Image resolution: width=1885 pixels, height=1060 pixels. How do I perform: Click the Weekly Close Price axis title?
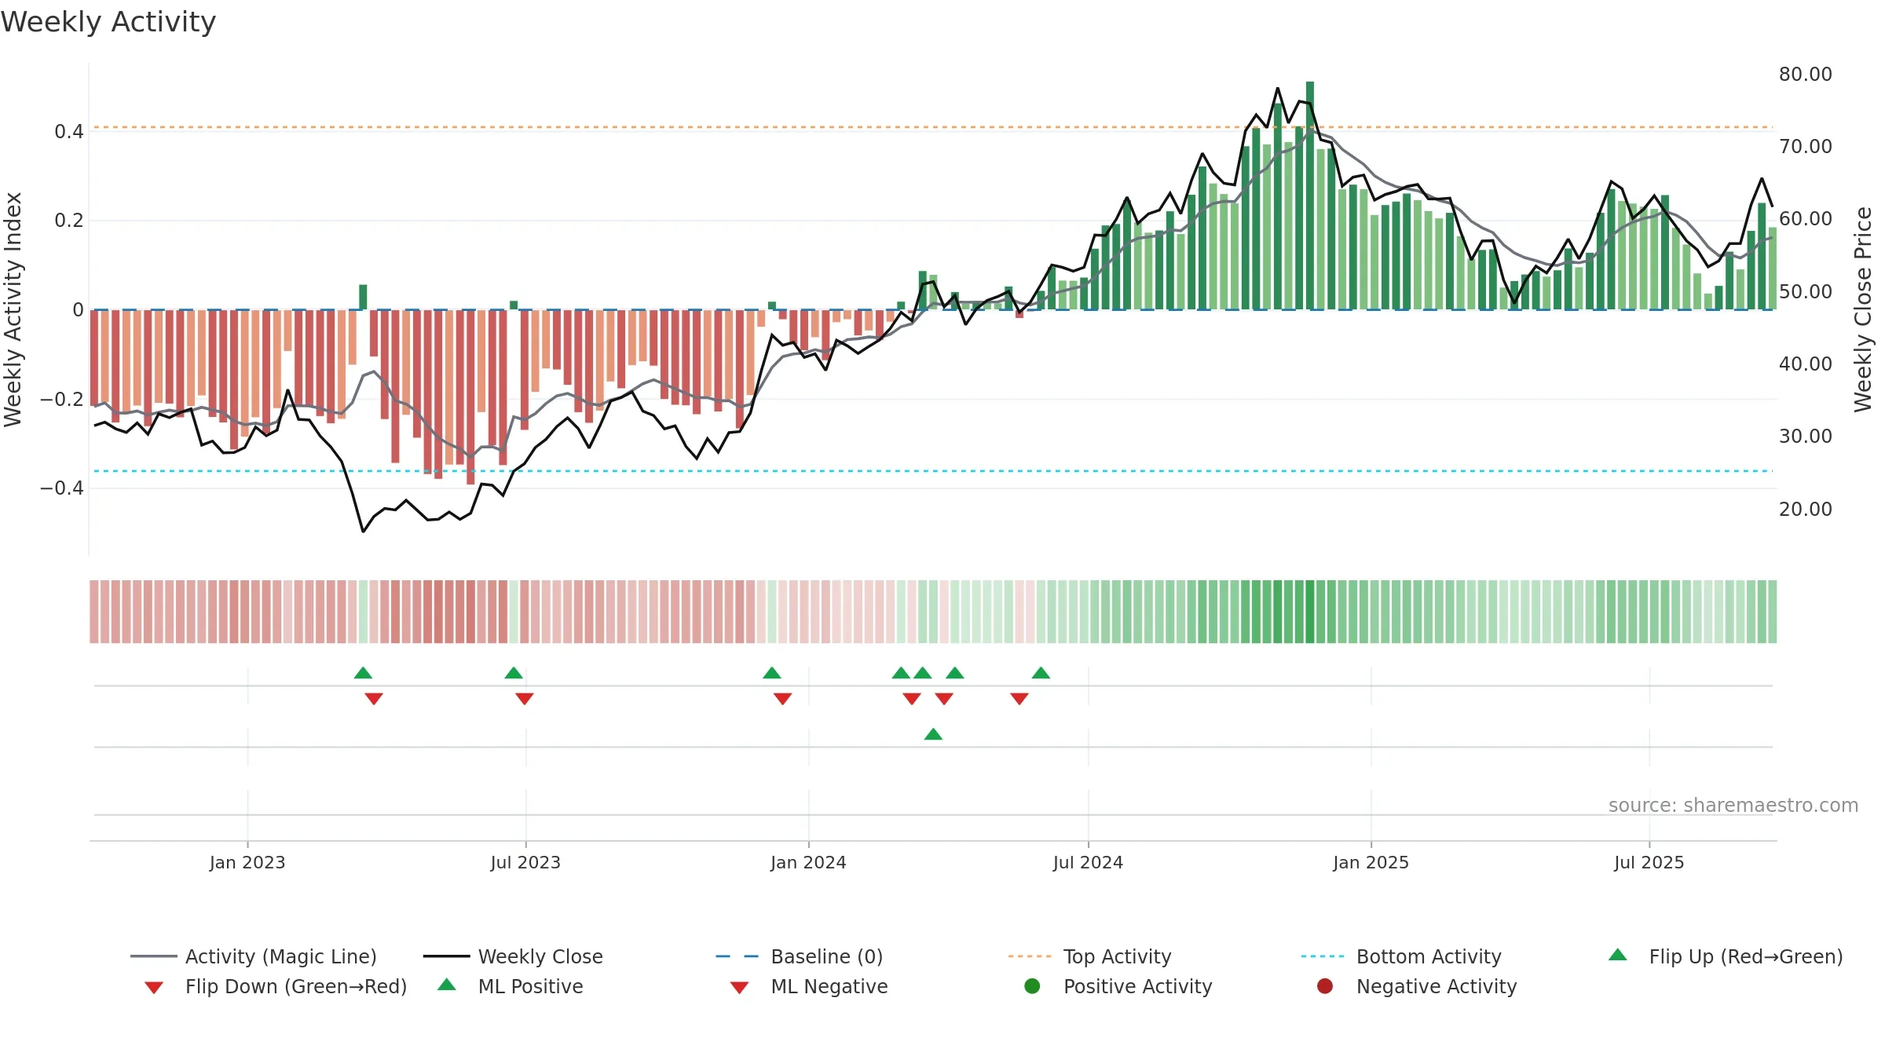[1863, 309]
